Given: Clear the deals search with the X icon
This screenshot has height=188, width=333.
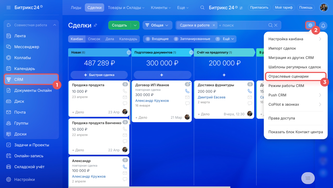Looking at the screenshot, I should (x=276, y=25).
